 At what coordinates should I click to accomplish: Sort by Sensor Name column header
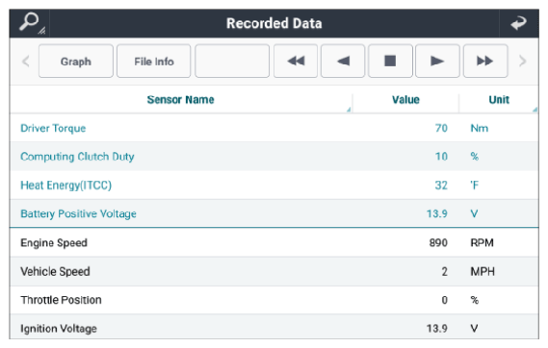[181, 99]
